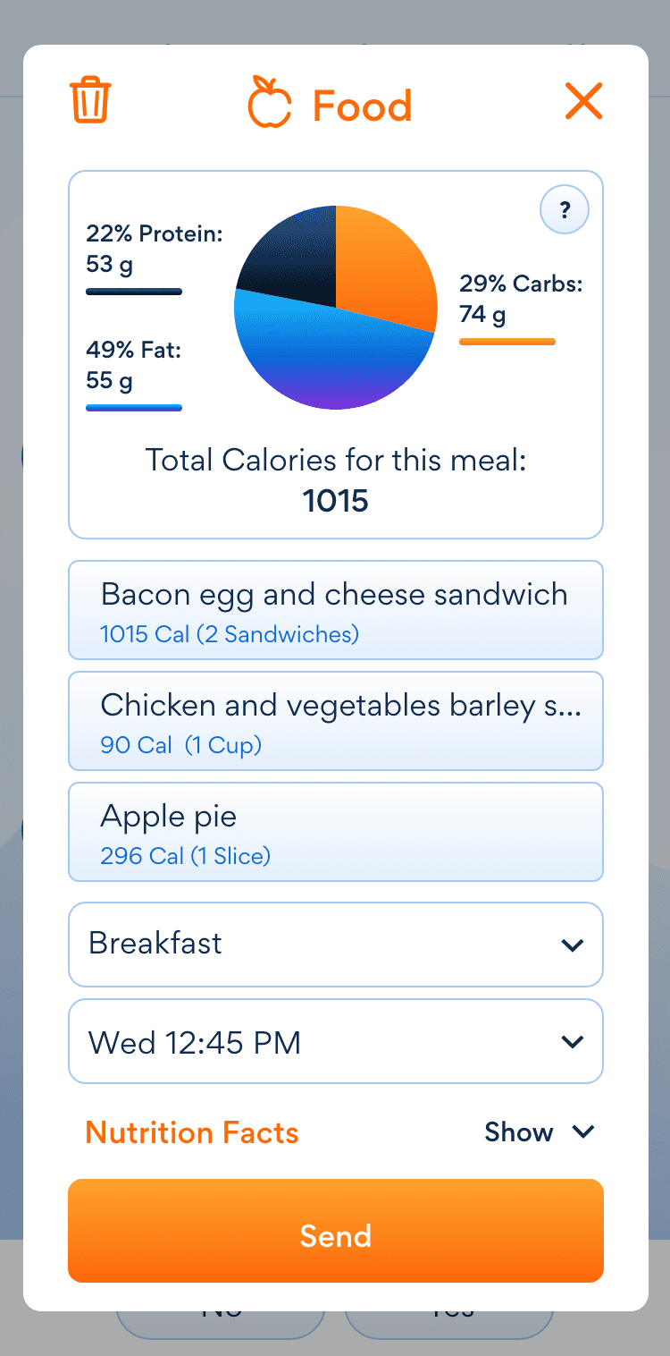Click the Nutrition Facts Show chevron
Screen dimensions: 670x1356
click(583, 1132)
